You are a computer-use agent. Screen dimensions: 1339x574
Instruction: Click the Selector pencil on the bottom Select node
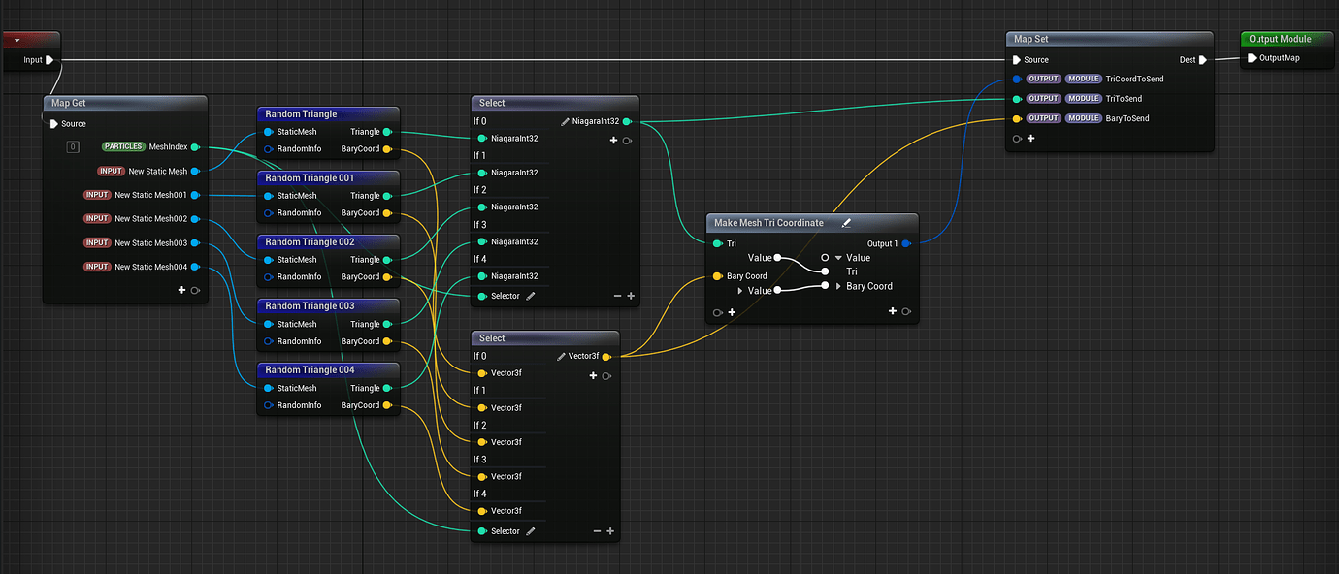[x=532, y=530]
